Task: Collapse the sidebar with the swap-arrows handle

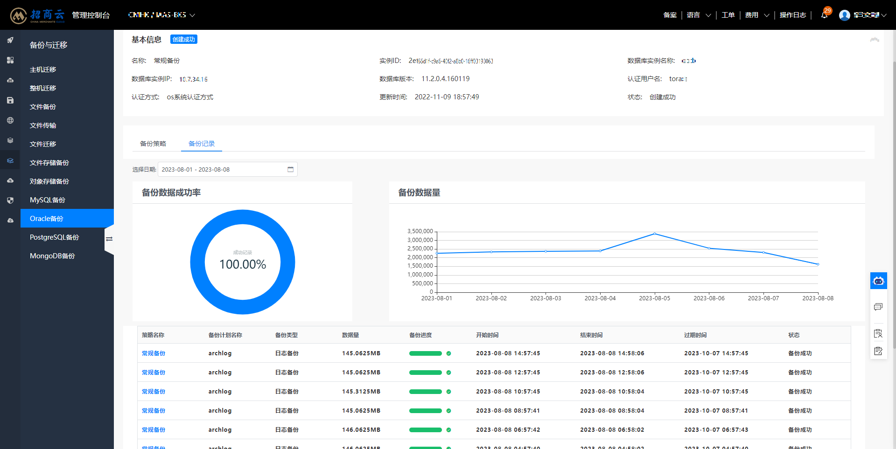Action: click(109, 239)
